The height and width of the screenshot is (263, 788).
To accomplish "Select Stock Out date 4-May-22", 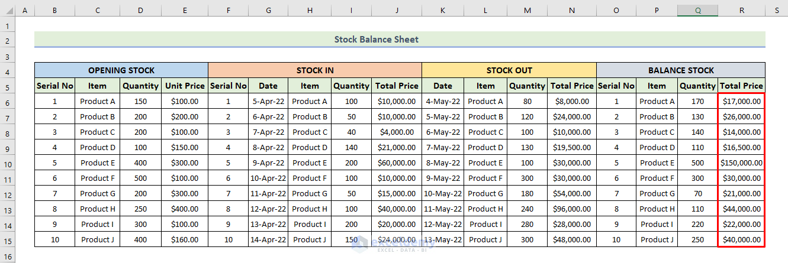I will tap(443, 101).
